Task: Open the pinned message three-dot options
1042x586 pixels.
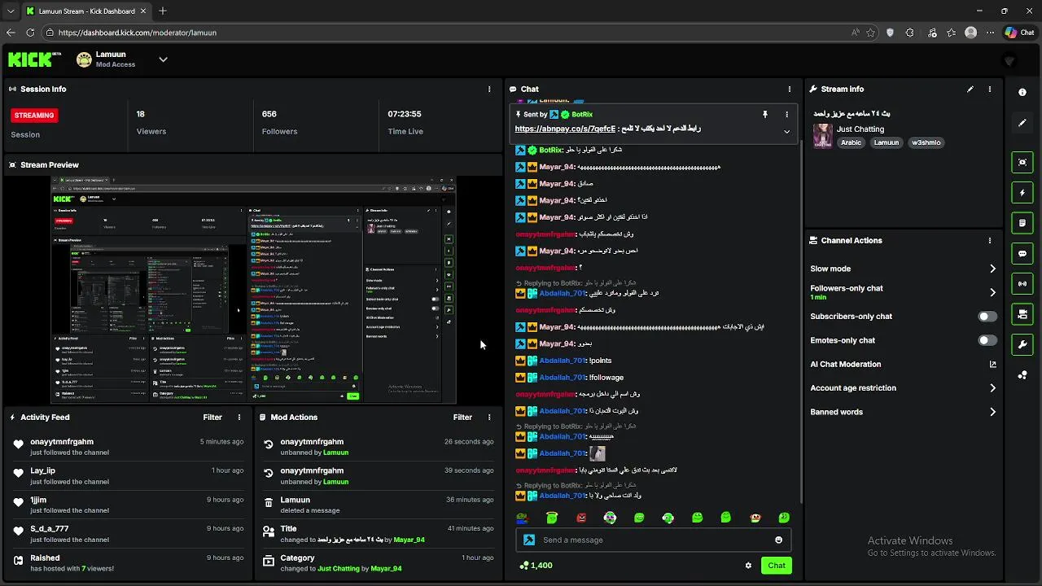Action: point(786,115)
